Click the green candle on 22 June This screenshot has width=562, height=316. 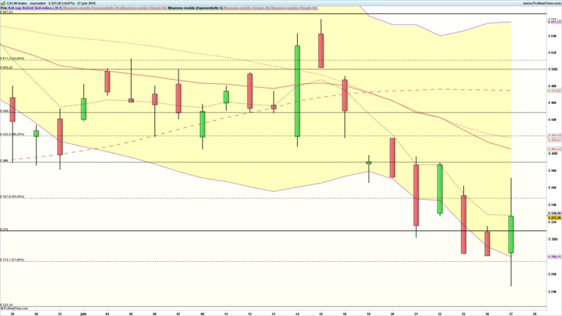(440, 189)
